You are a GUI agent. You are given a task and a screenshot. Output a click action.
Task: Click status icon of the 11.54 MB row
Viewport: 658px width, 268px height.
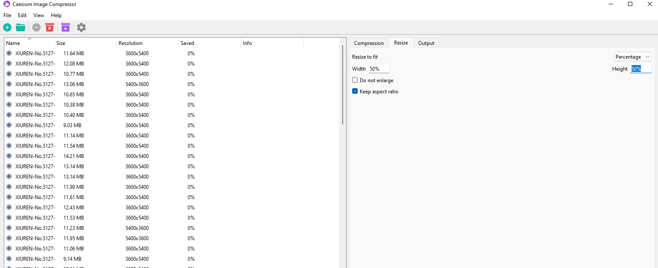[9, 146]
